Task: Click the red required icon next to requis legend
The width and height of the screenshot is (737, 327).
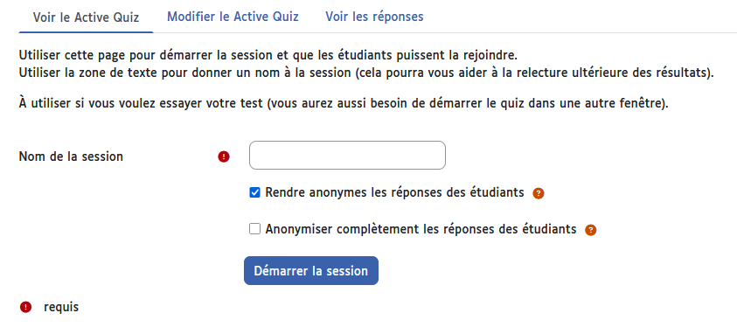Action: point(26,307)
